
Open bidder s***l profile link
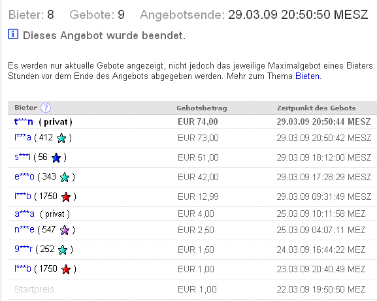pyautogui.click(x=22, y=157)
